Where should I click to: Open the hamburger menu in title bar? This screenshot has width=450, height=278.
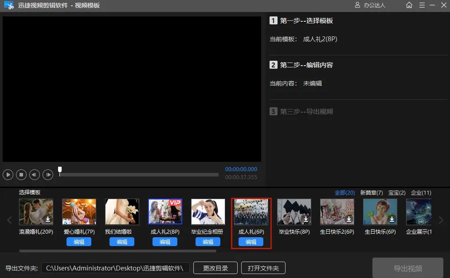[422, 5]
